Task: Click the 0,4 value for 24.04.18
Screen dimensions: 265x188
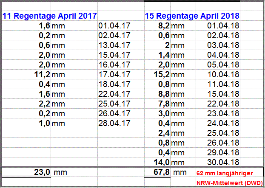Action: point(164,123)
